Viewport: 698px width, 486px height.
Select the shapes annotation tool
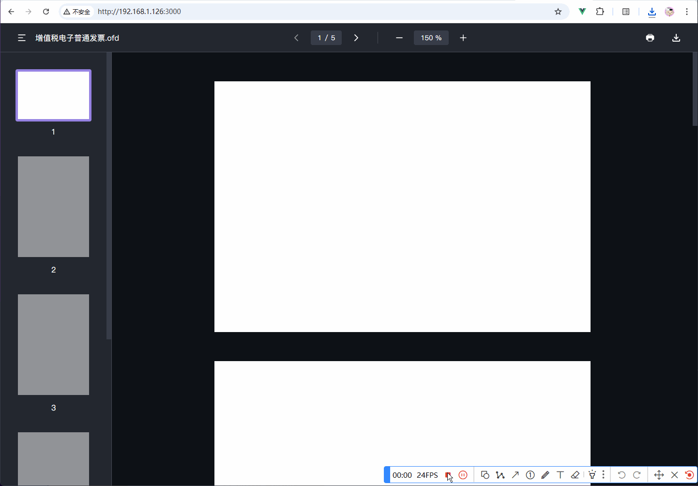point(485,475)
